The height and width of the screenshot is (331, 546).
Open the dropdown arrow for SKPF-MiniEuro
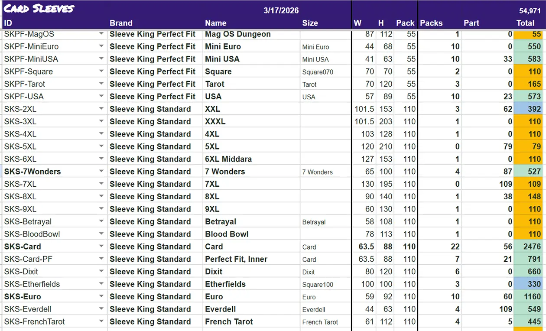click(x=101, y=46)
